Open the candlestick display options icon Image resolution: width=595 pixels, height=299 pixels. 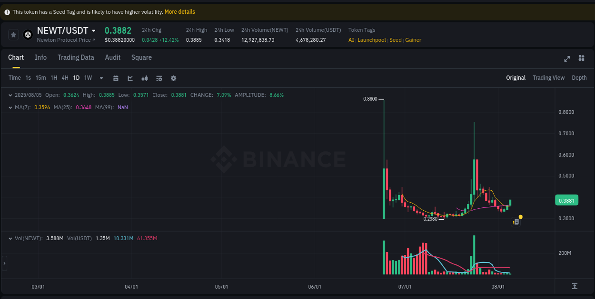(x=144, y=78)
